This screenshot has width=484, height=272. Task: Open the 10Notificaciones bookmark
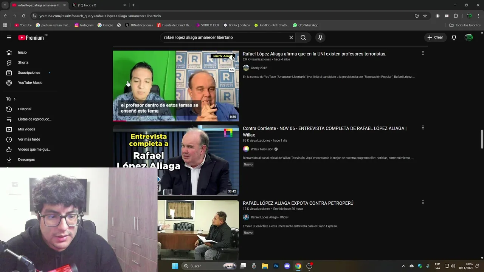[x=139, y=25]
